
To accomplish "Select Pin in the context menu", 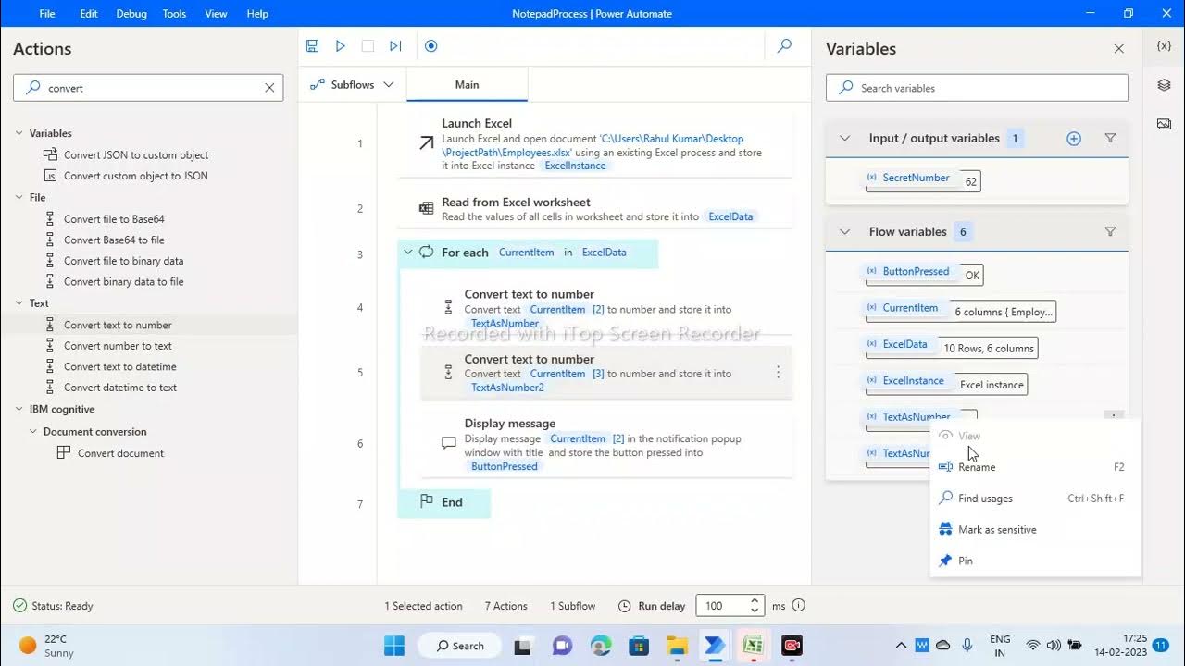I will click(1035, 561).
